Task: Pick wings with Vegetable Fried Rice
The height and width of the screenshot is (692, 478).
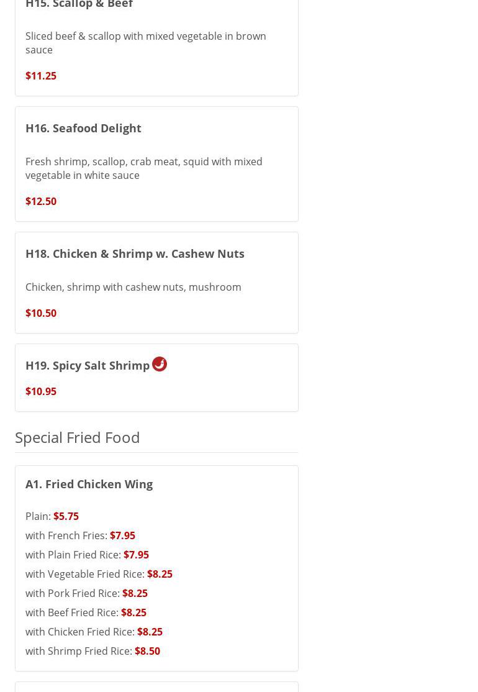Action: 99,574
